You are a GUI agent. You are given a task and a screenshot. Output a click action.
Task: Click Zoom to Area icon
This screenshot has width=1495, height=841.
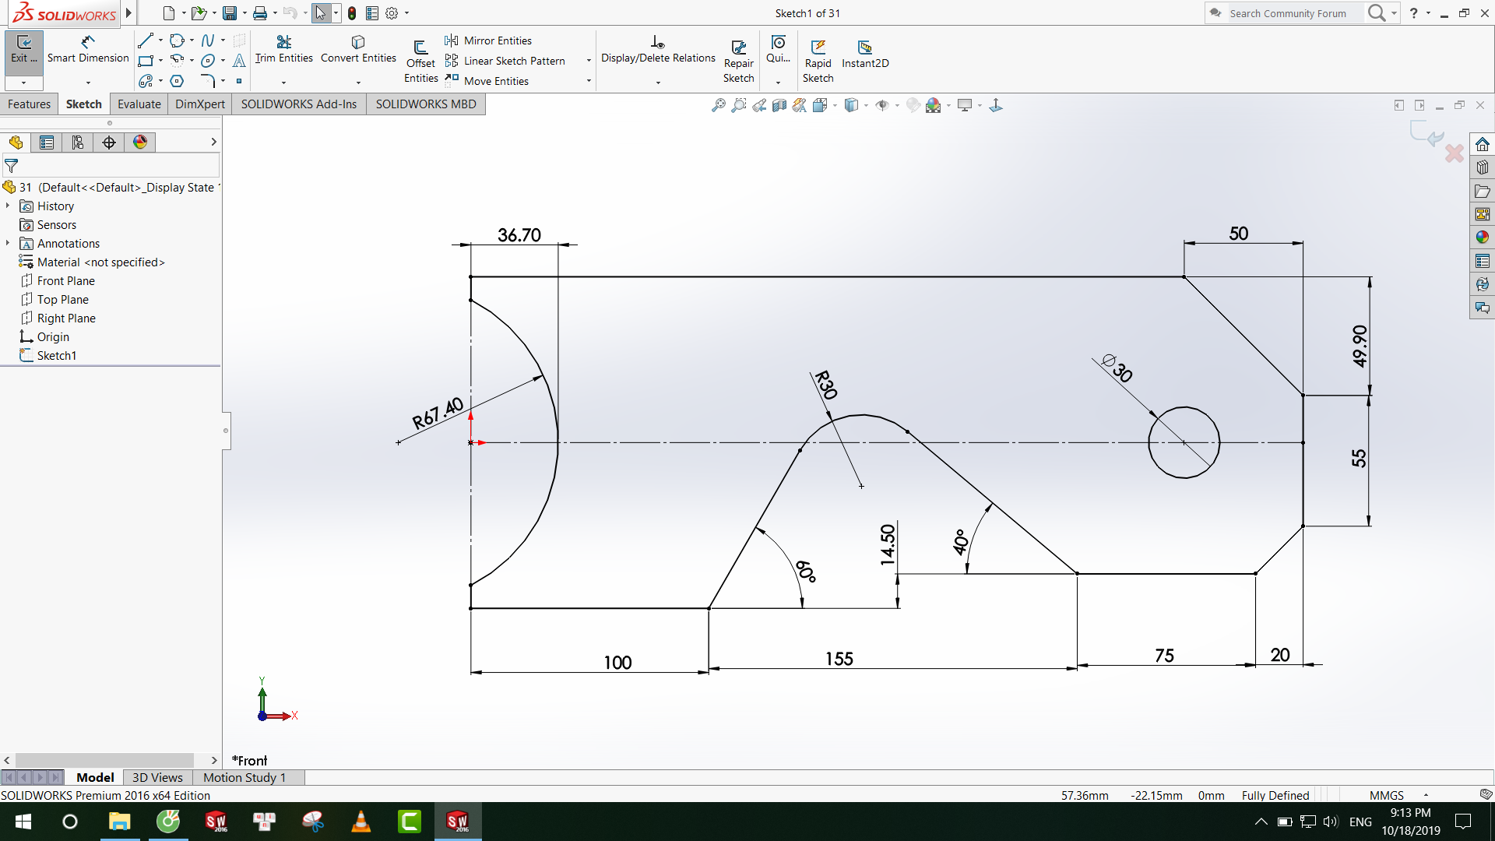739,105
